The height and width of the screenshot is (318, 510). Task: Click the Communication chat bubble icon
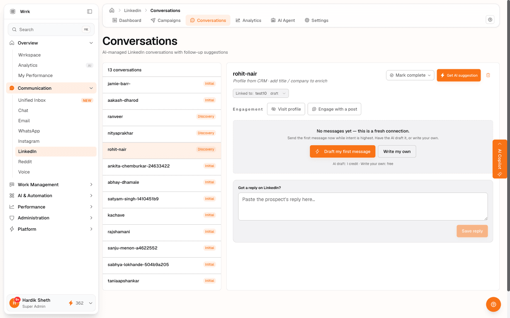12,88
